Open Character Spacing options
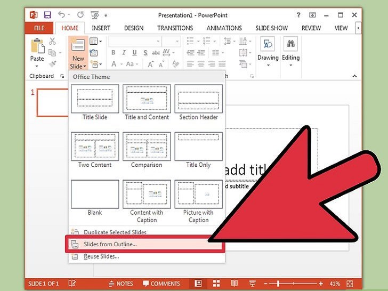Image resolution: width=388 pixels, height=291 pixels. click(x=168, y=52)
